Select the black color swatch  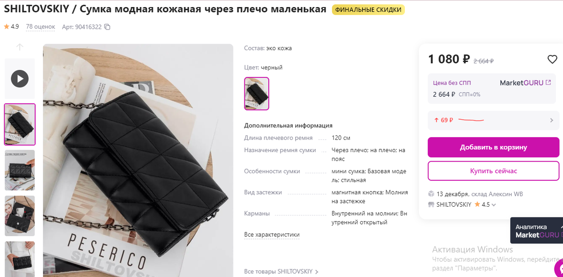point(257,93)
